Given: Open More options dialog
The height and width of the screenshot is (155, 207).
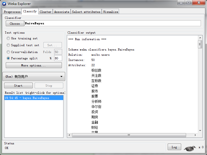Looking at the screenshot, I should 34,65.
